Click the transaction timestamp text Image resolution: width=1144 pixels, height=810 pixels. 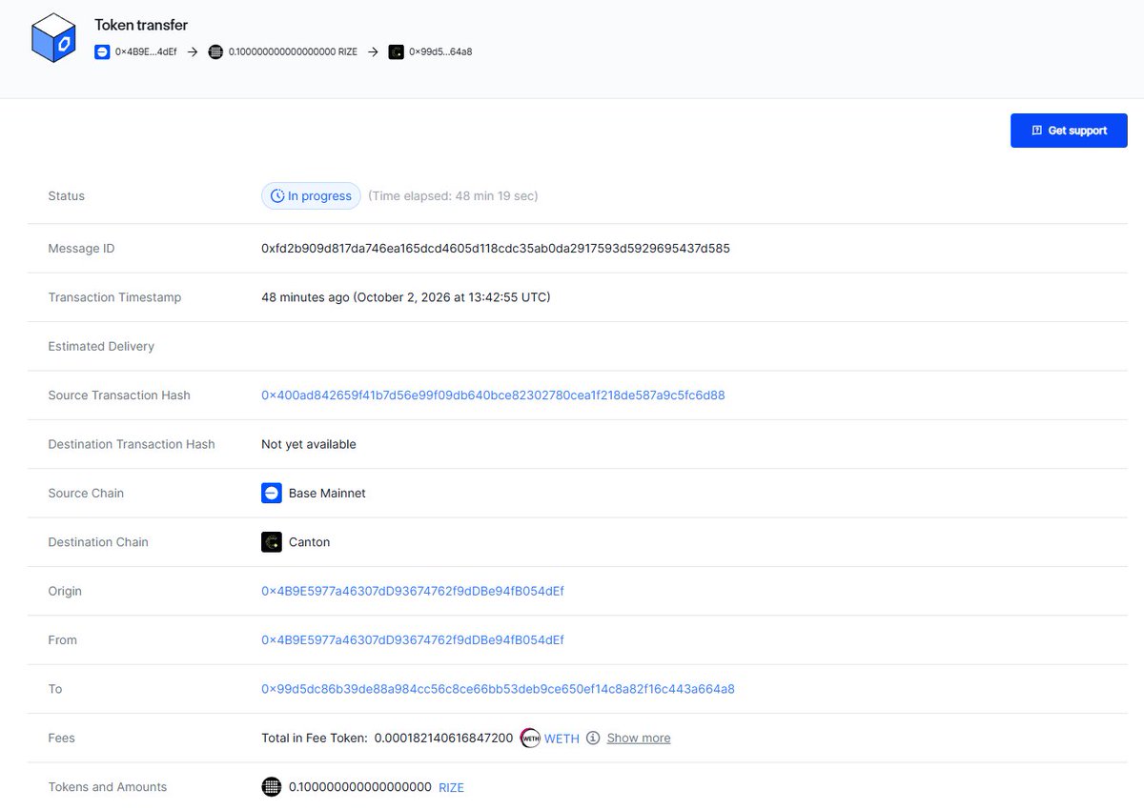pyautogui.click(x=406, y=297)
